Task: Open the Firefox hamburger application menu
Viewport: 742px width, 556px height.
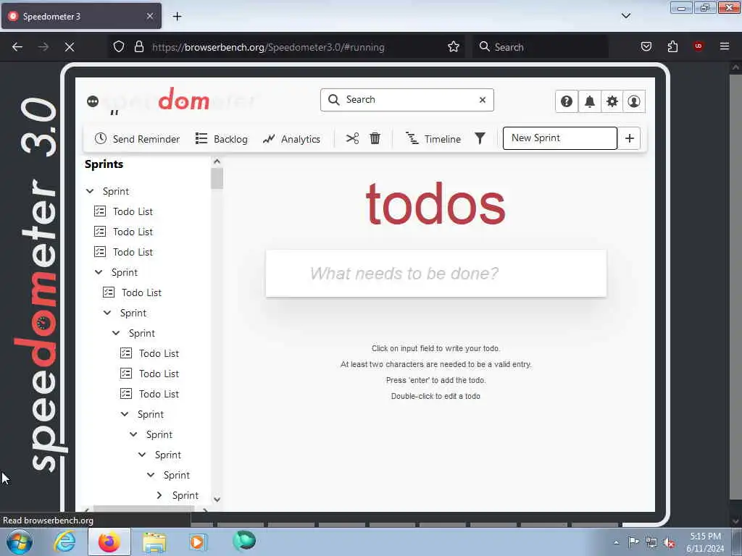Action: [x=725, y=46]
